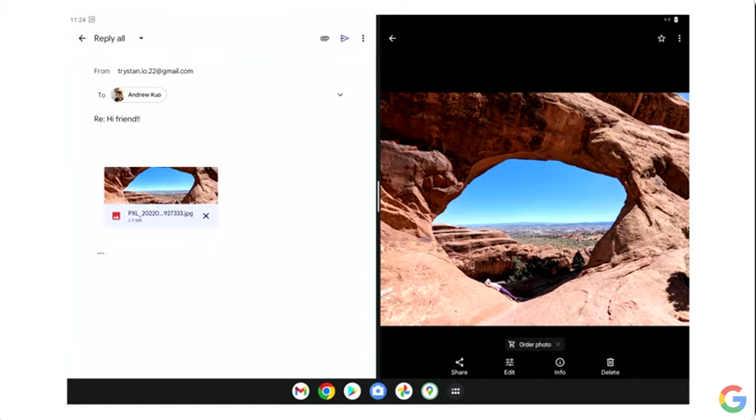Open the Reply all dropdown
This screenshot has width=756, height=420.
coord(141,38)
